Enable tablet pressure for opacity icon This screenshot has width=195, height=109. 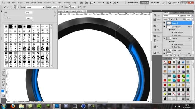[x=62, y=7]
